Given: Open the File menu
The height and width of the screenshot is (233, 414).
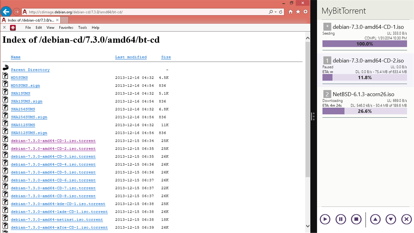Looking at the screenshot, I should 28,28.
